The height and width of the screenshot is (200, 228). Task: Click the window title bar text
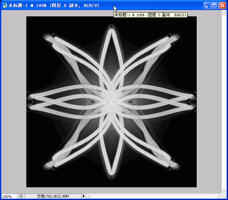pos(54,6)
